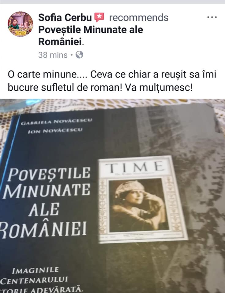
Task: Click the red recommendation star badge
Action: tap(99, 17)
